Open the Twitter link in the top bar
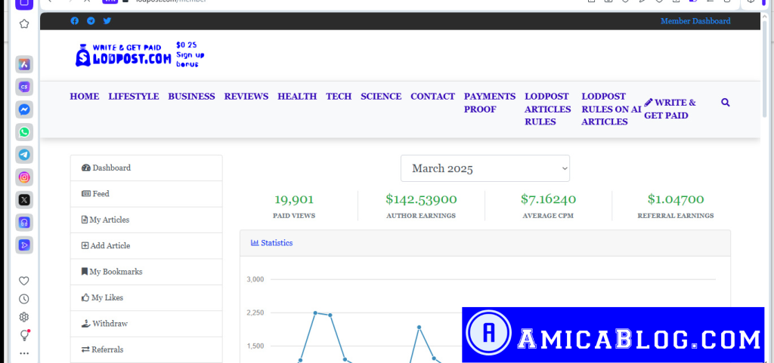774x363 pixels. pyautogui.click(x=107, y=21)
